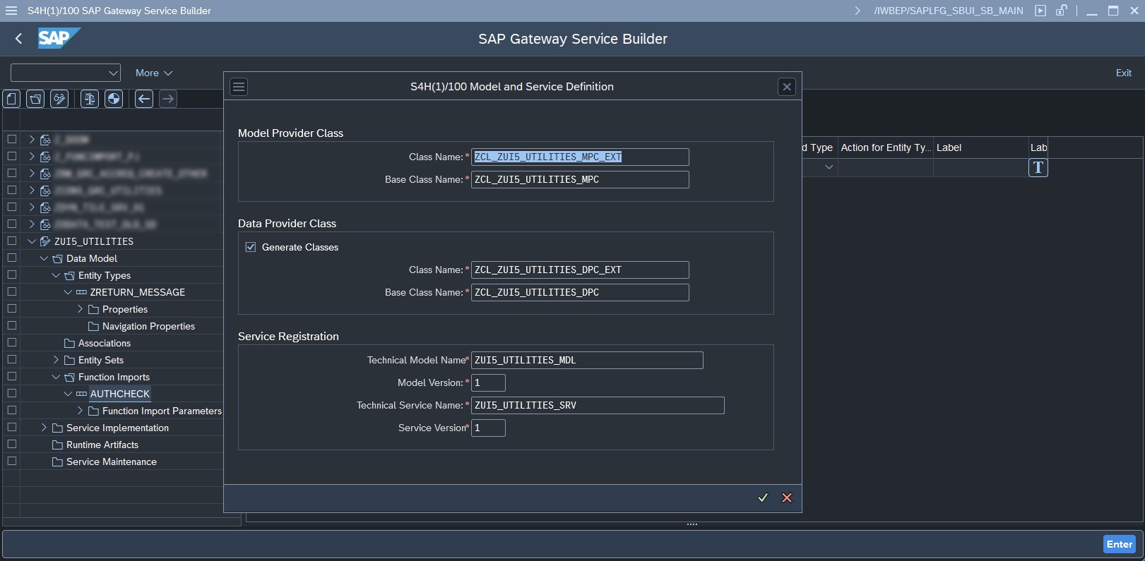
Task: Click the Enter button in status bar
Action: click(1120, 544)
